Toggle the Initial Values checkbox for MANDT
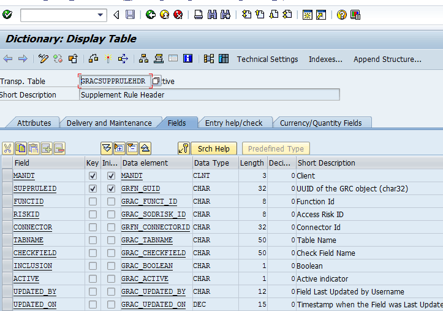Image resolution: width=443 pixels, height=311 pixels. pos(111,176)
